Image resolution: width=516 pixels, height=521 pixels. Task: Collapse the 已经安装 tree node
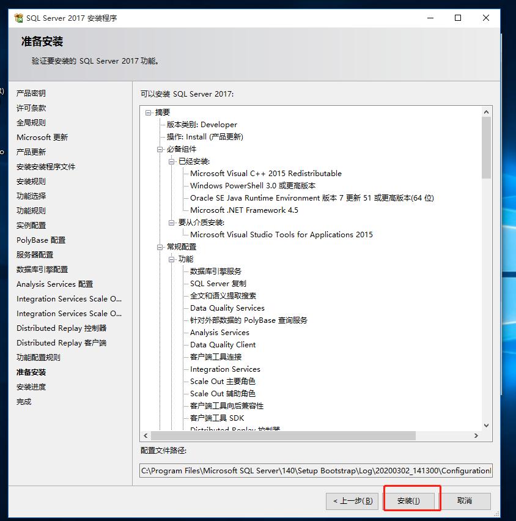171,161
